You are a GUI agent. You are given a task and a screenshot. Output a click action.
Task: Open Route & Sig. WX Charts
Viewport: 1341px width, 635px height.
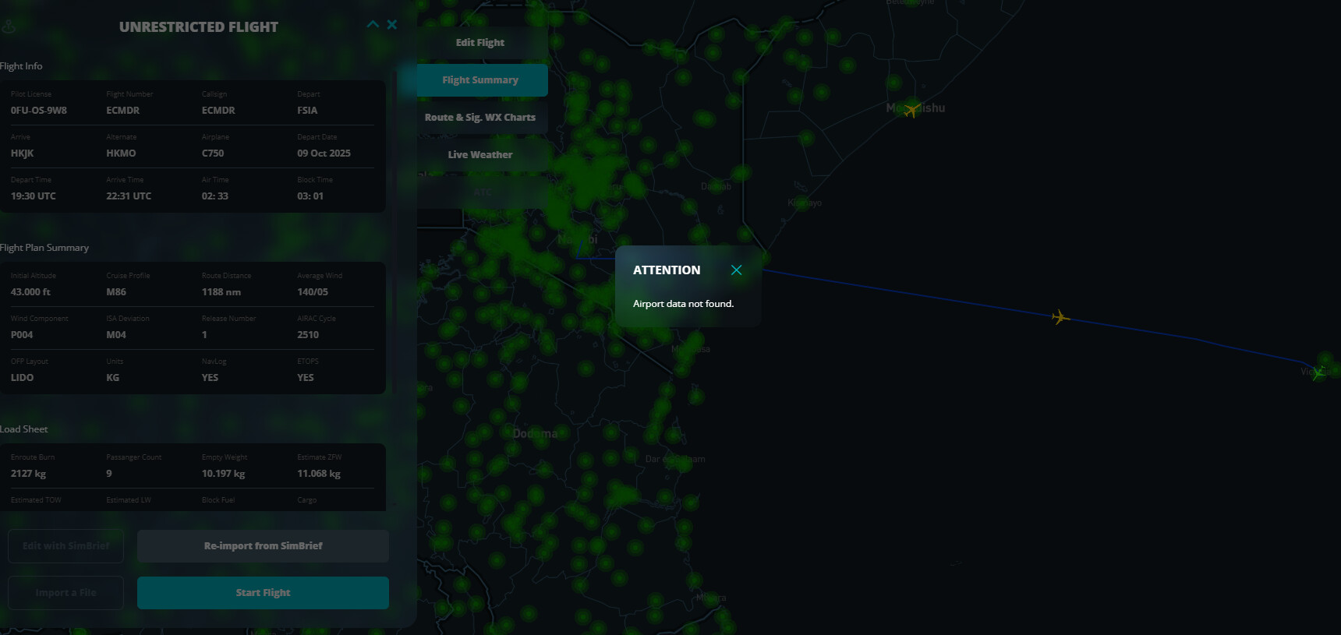[x=480, y=118]
